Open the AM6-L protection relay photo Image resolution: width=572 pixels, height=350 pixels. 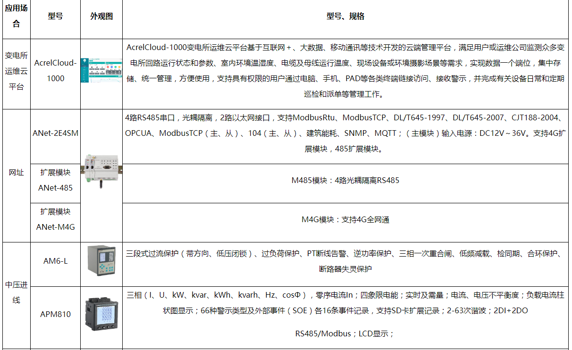pyautogui.click(x=101, y=261)
